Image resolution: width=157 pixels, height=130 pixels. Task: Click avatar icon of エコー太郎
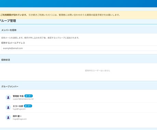pyautogui.click(x=8, y=107)
